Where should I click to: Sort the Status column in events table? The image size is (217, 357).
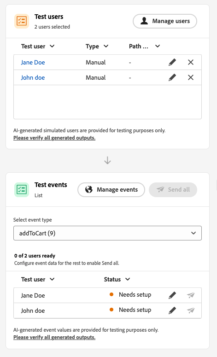pos(128,279)
